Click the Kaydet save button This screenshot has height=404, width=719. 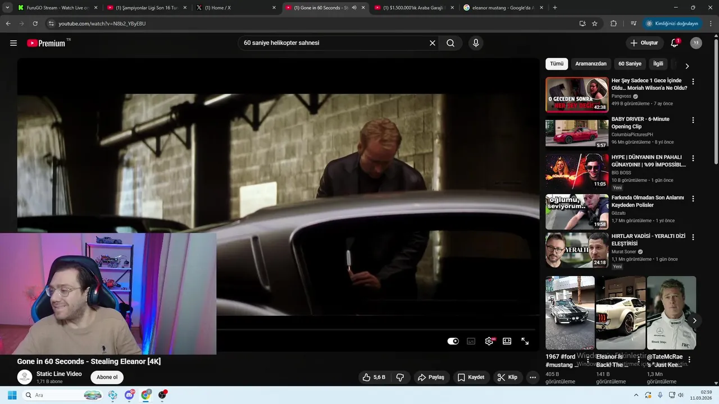[471, 377]
